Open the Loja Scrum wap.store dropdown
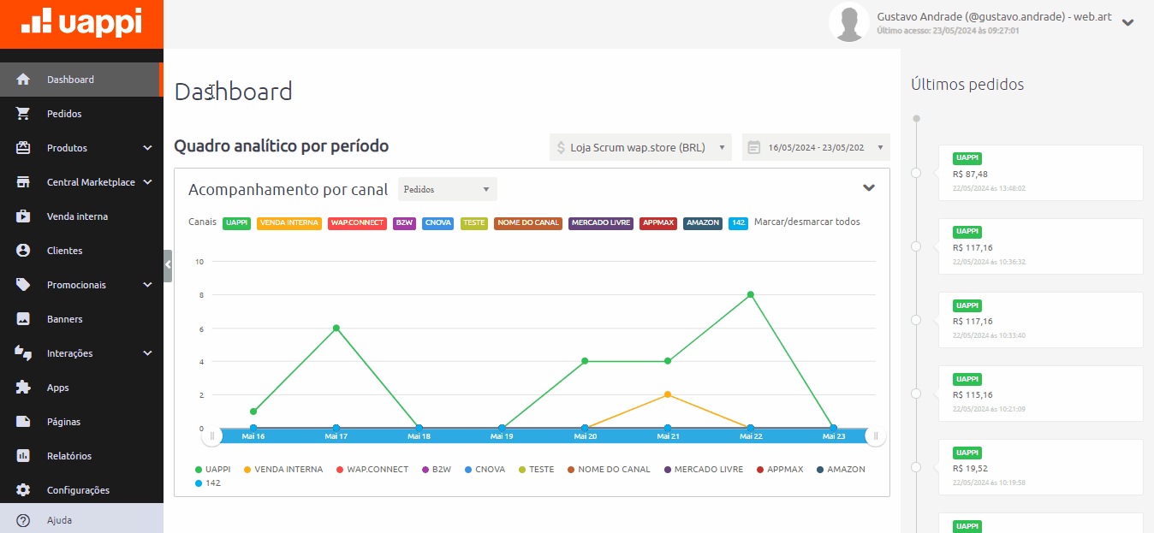The height and width of the screenshot is (533, 1154). (x=640, y=147)
